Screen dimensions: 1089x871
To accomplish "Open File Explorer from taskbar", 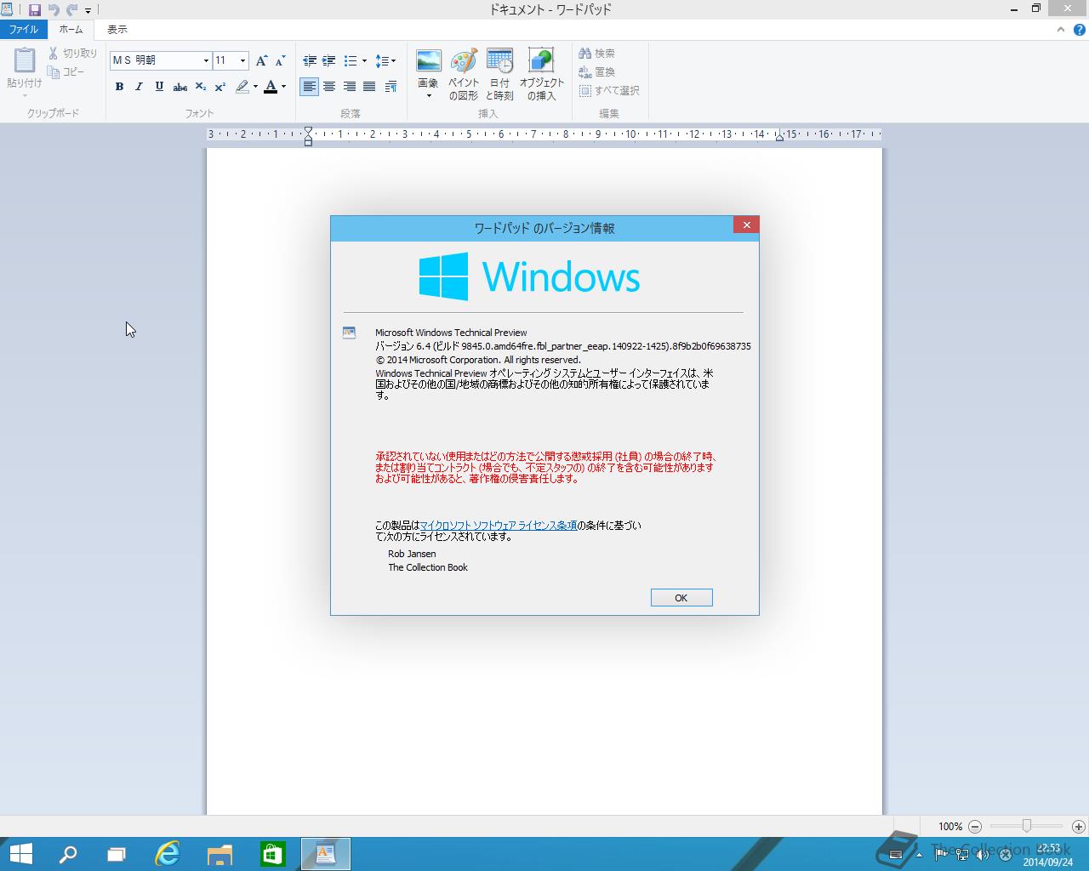I will click(220, 854).
